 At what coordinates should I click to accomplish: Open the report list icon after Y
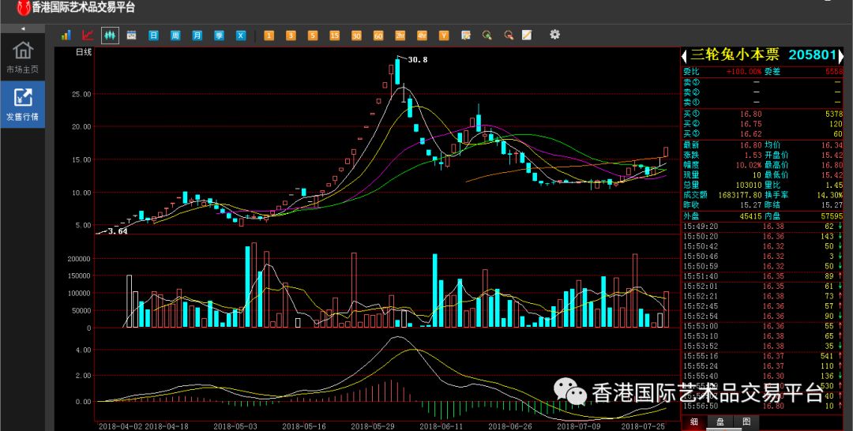(x=466, y=36)
